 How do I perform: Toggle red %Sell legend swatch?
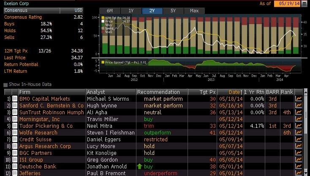(x=103, y=32)
